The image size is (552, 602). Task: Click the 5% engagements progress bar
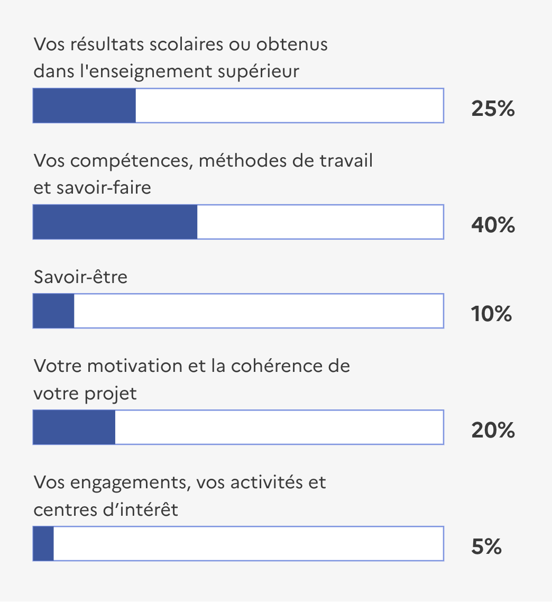(x=238, y=544)
